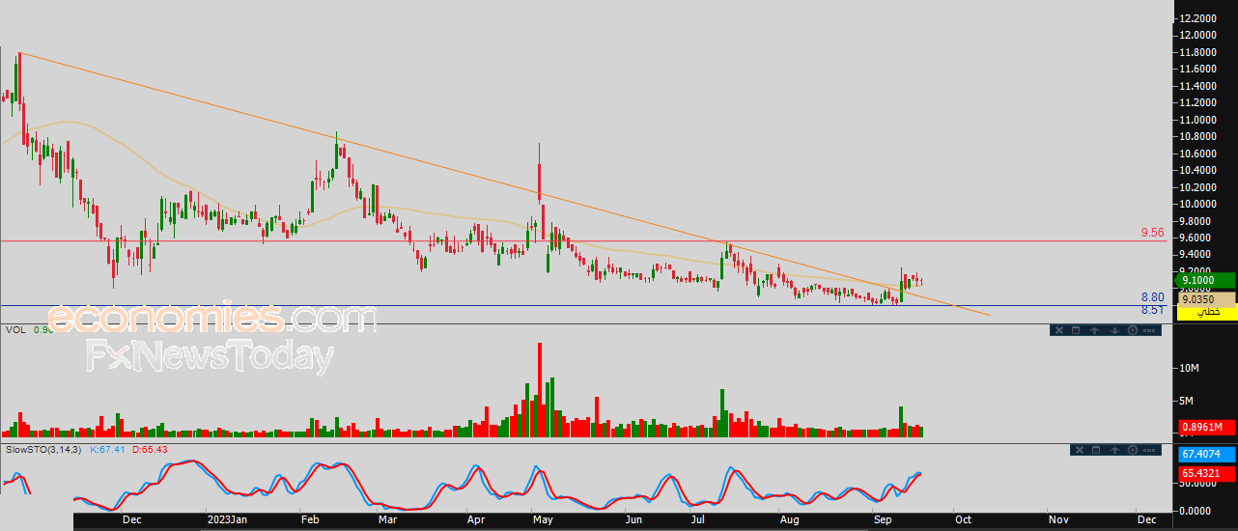Click the yellow خطي label on price axis
Viewport: 1238px width, 531px height.
point(1207,313)
